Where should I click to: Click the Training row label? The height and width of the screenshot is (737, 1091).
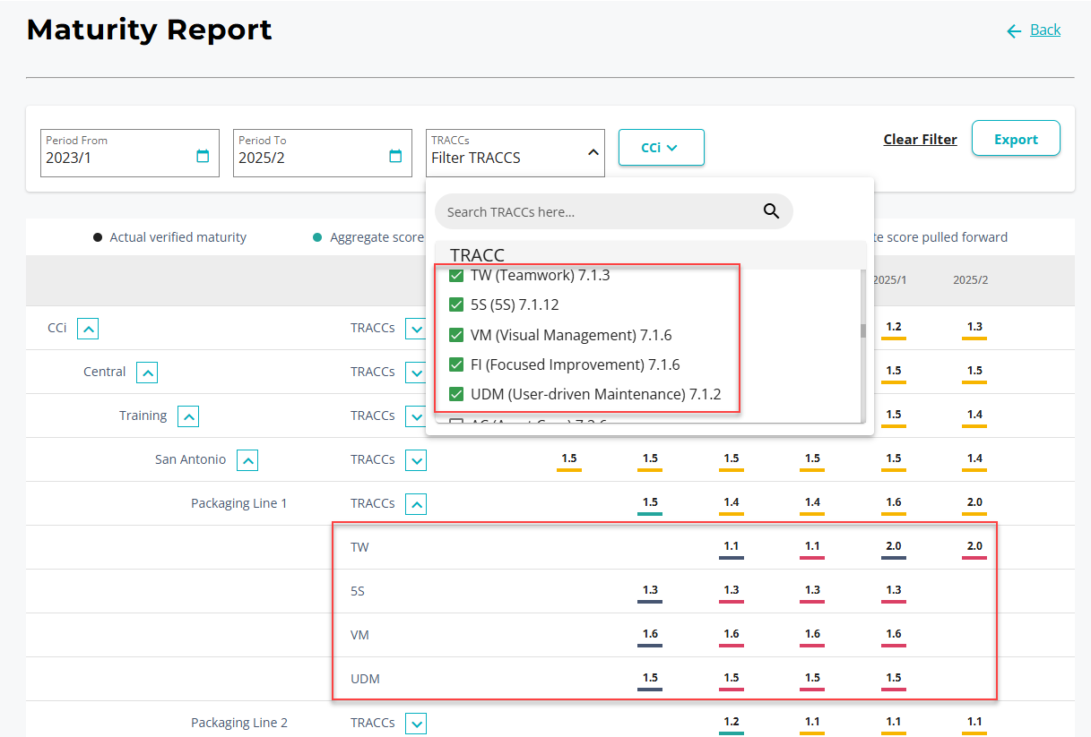point(143,416)
